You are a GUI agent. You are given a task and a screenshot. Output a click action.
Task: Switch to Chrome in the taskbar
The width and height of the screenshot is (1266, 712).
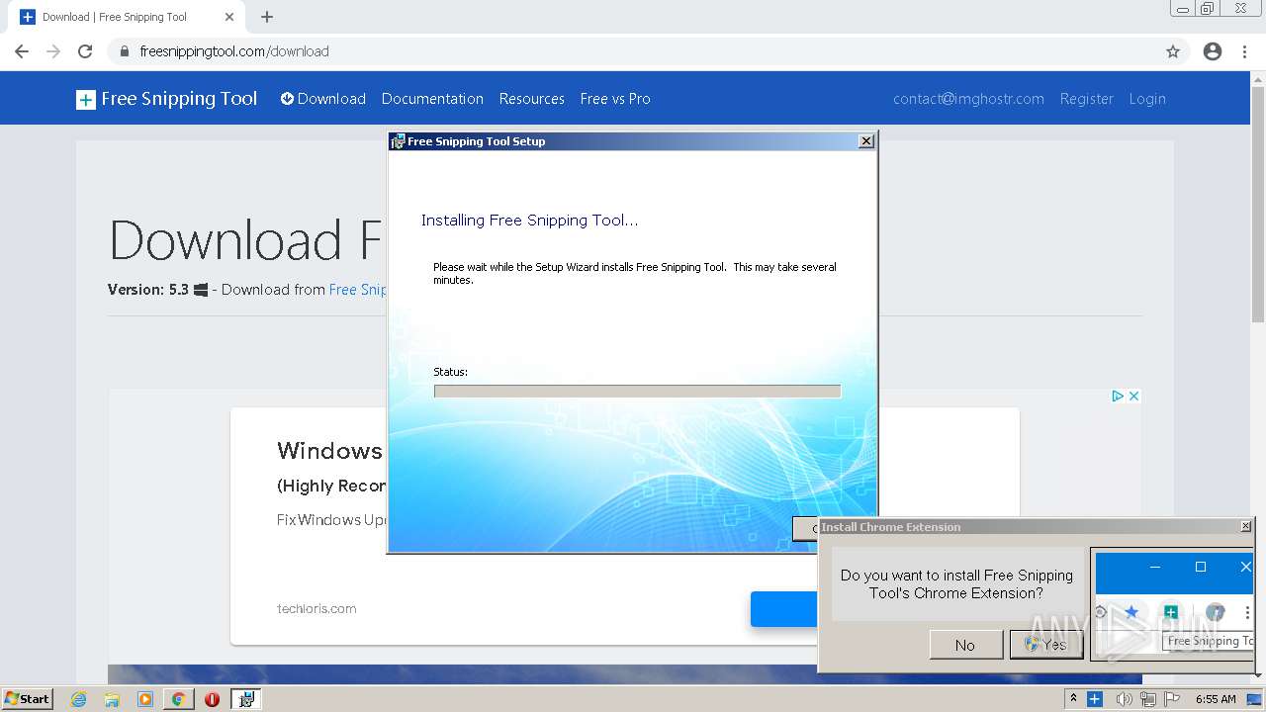coord(178,699)
